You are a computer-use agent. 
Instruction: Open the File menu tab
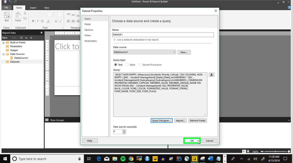click(x=6, y=8)
